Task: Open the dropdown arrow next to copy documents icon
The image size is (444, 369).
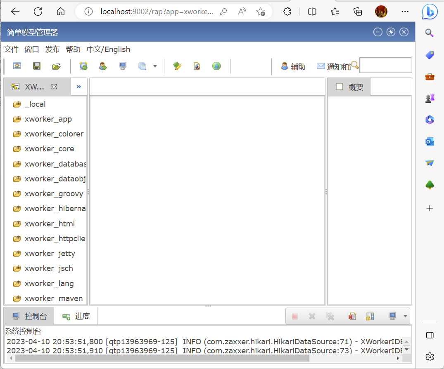Action: click(155, 66)
